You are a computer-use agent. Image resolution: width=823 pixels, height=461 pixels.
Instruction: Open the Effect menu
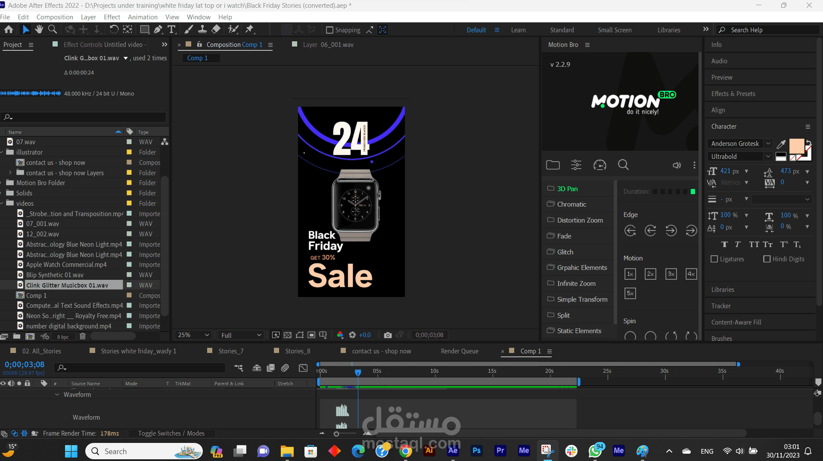pos(112,17)
